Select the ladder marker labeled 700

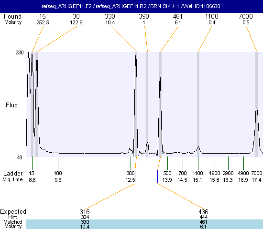pos(183,173)
